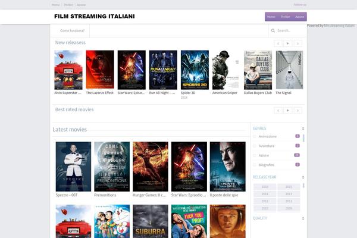Click Home link in top bar
The height and width of the screenshot is (238, 357).
tap(55, 5)
